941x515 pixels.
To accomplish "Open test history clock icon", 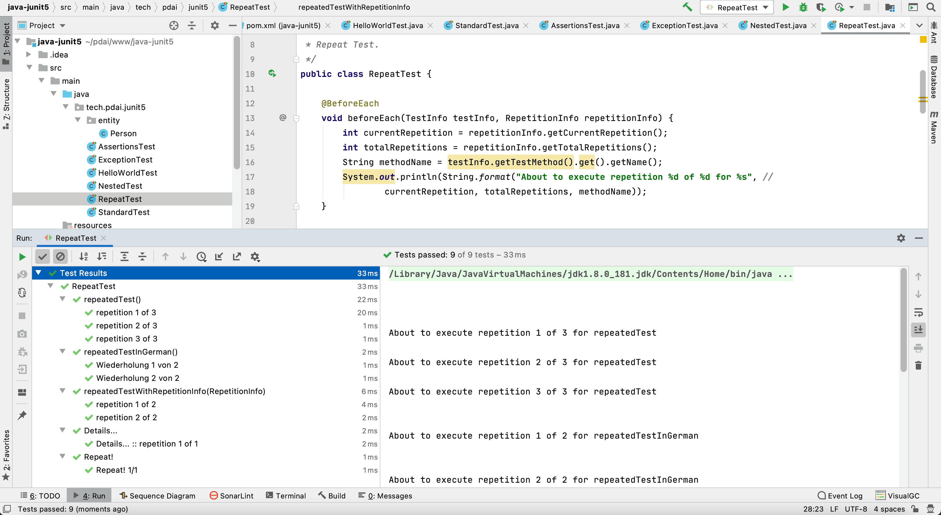I will [x=201, y=257].
